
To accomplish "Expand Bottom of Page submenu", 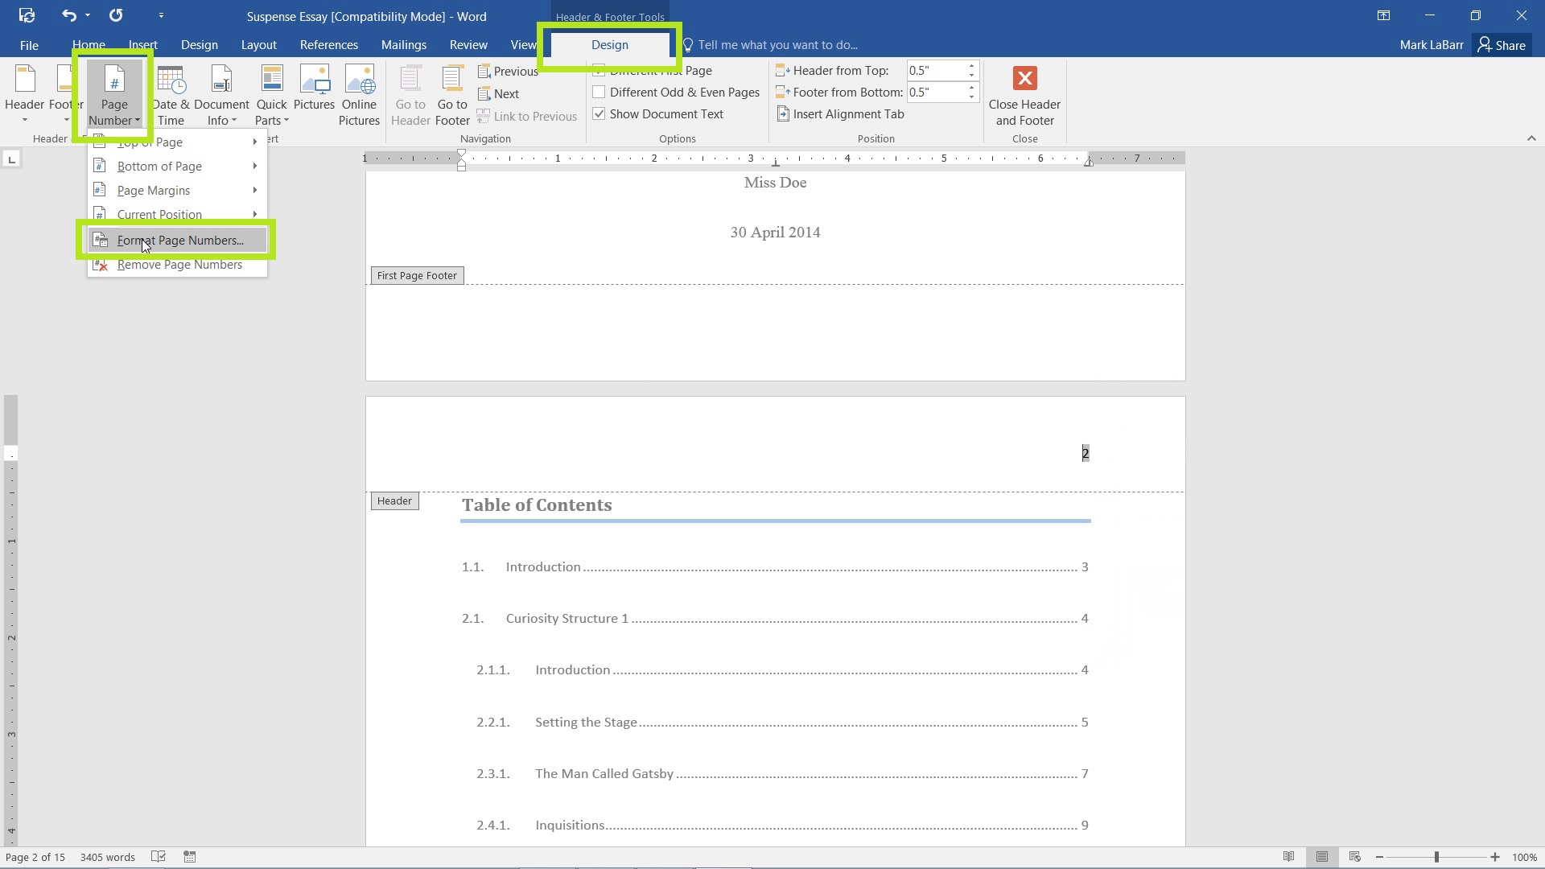I will (x=177, y=167).
